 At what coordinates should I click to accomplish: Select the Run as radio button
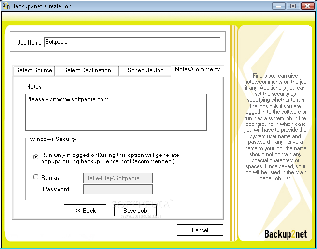[x=35, y=177]
